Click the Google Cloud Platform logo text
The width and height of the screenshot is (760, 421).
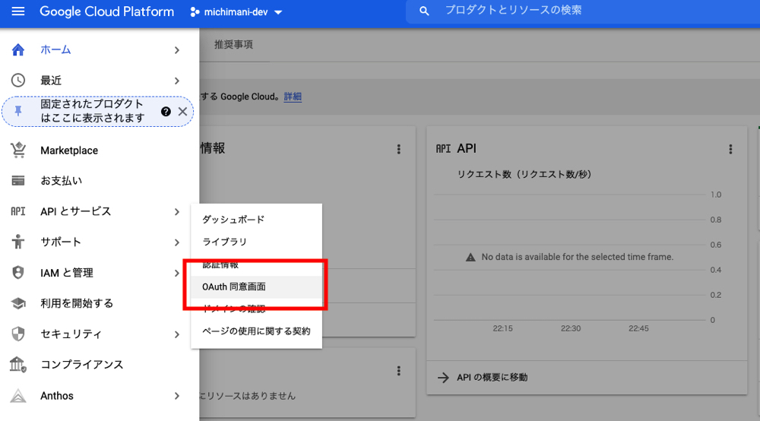pyautogui.click(x=106, y=11)
